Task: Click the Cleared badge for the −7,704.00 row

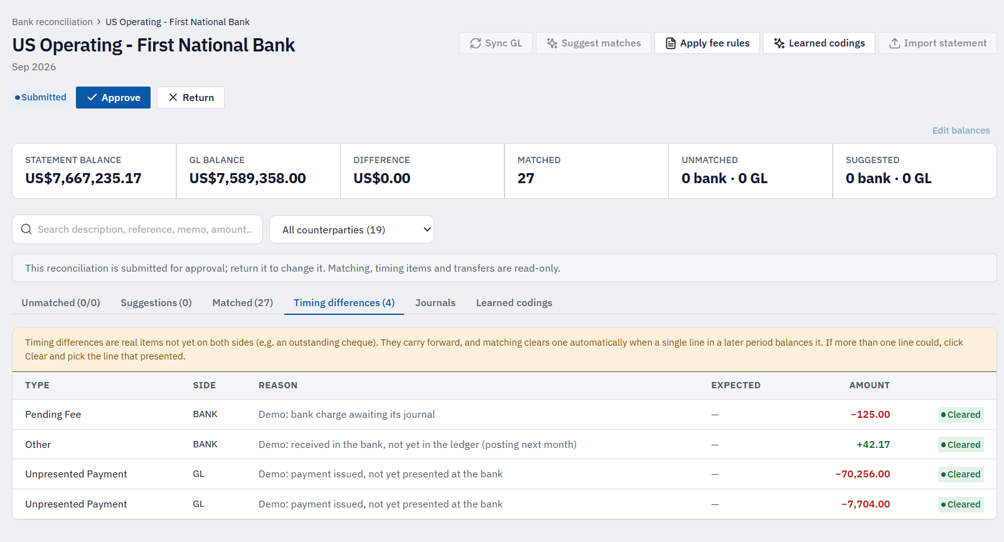Action: pos(961,504)
